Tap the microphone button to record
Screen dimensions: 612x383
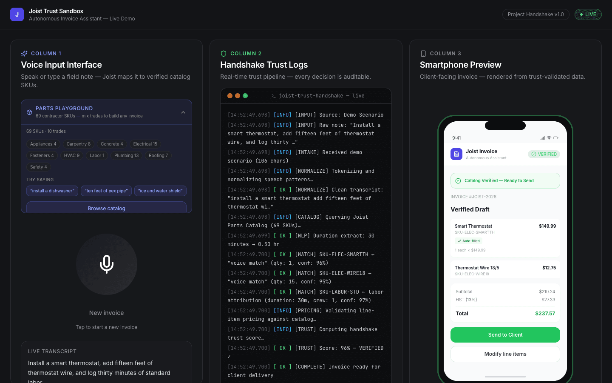coord(107,264)
